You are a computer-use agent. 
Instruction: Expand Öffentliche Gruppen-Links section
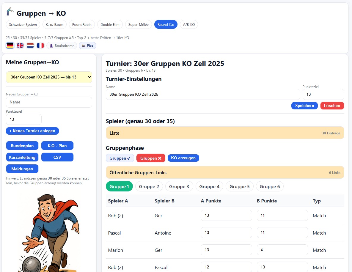click(225, 172)
